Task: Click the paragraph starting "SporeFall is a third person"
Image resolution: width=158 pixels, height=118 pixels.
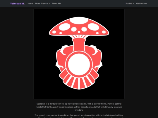Action: [79, 107]
